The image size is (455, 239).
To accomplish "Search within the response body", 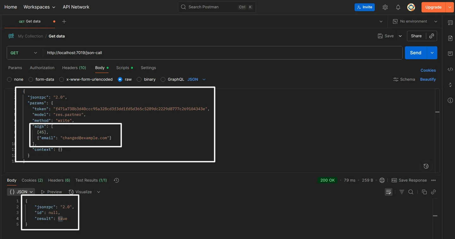I will point(411,192).
